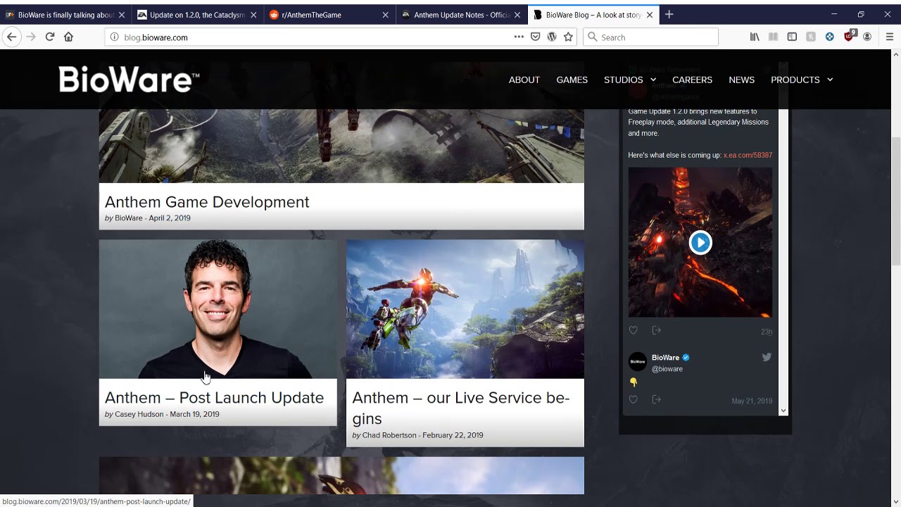
Task: Open the @bioware Twitter handle
Action: click(667, 369)
